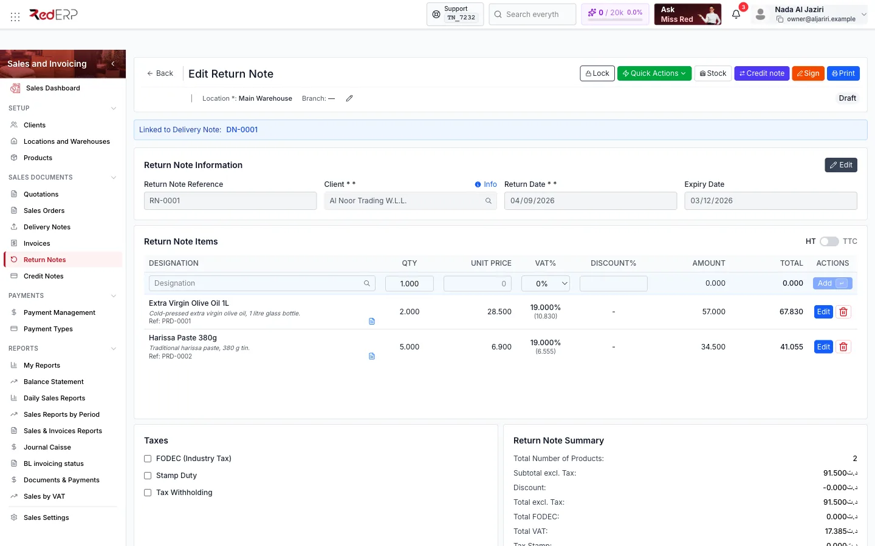Collapse the PAYMENTS section chevron
The image size is (875, 546).
click(x=114, y=296)
